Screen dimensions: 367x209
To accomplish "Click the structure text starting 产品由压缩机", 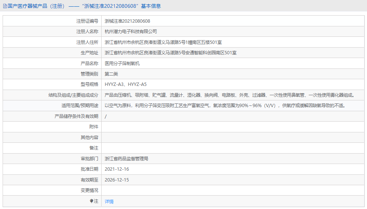I will click(230, 95).
